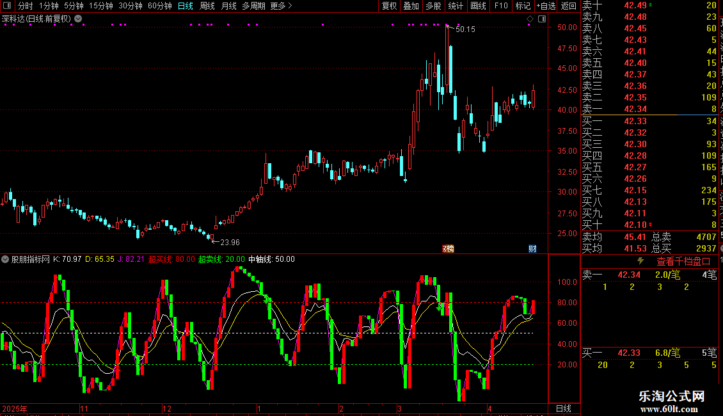Open 多周期 multi-period view
The width and height of the screenshot is (723, 416).
253,6
